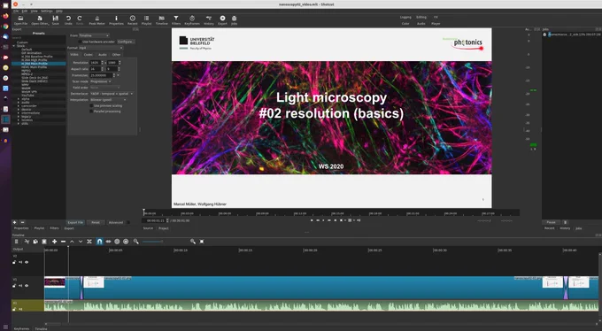Hide track V2 with its eye icon
Screen dimensions: 602x331
point(27,262)
